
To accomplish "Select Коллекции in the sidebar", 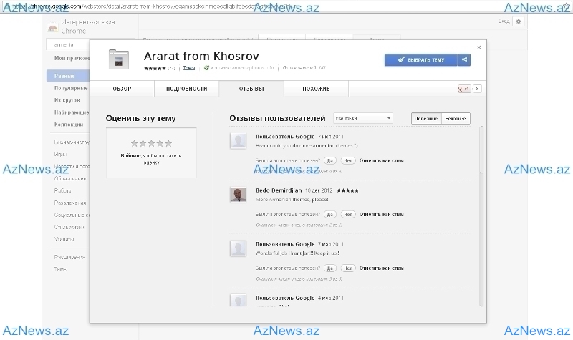I will [69, 124].
